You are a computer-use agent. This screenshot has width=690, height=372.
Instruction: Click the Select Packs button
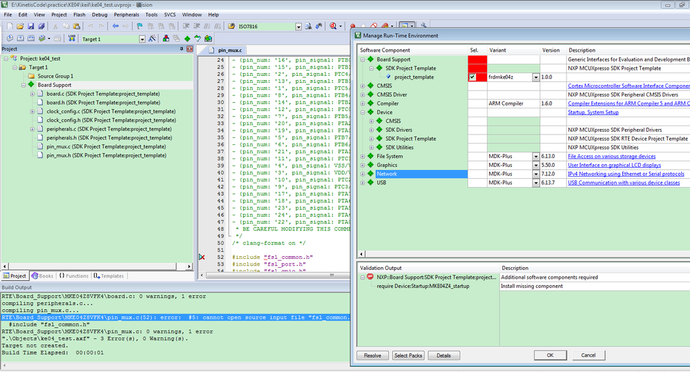(408, 355)
